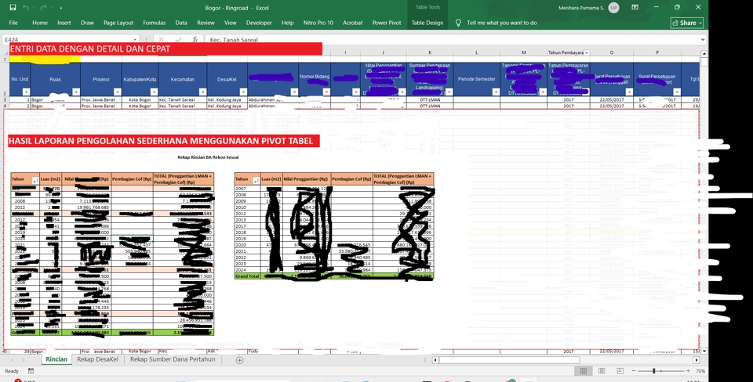Click the MP account avatar
The height and width of the screenshot is (382, 753).
(x=613, y=8)
